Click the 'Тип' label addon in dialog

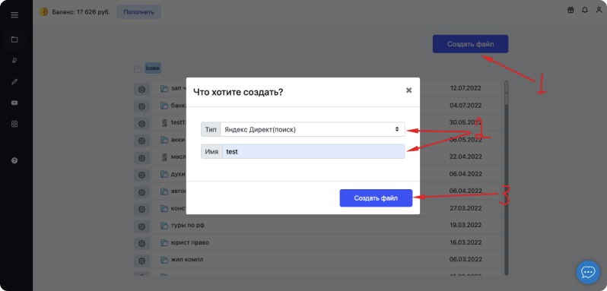click(x=211, y=129)
